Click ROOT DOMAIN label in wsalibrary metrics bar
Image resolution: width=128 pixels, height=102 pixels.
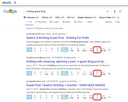tap(64, 73)
